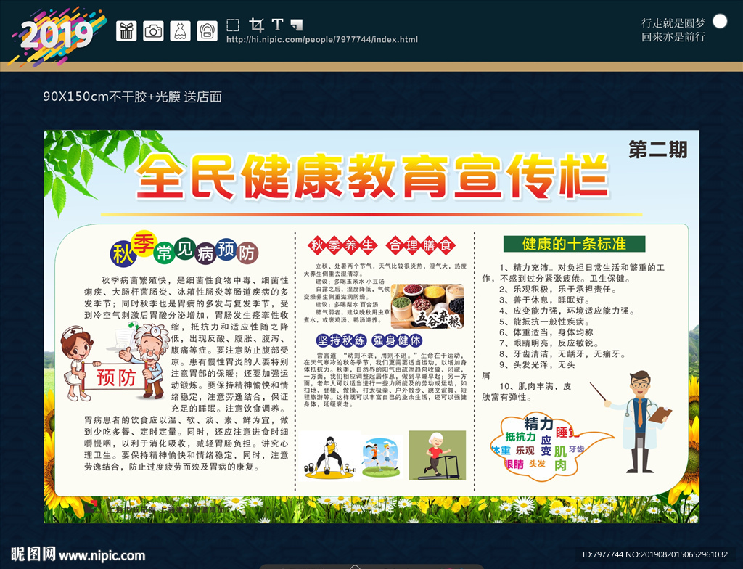Click the 昵图网 logo text

pyautogui.click(x=33, y=554)
